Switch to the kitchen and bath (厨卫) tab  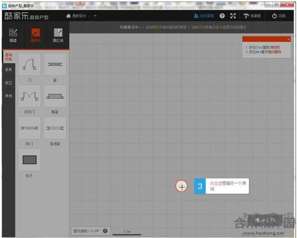point(8,83)
